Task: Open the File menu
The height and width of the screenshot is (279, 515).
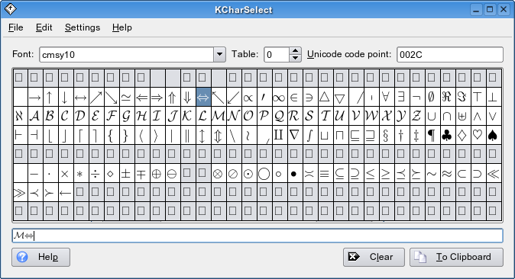Action: (16, 27)
